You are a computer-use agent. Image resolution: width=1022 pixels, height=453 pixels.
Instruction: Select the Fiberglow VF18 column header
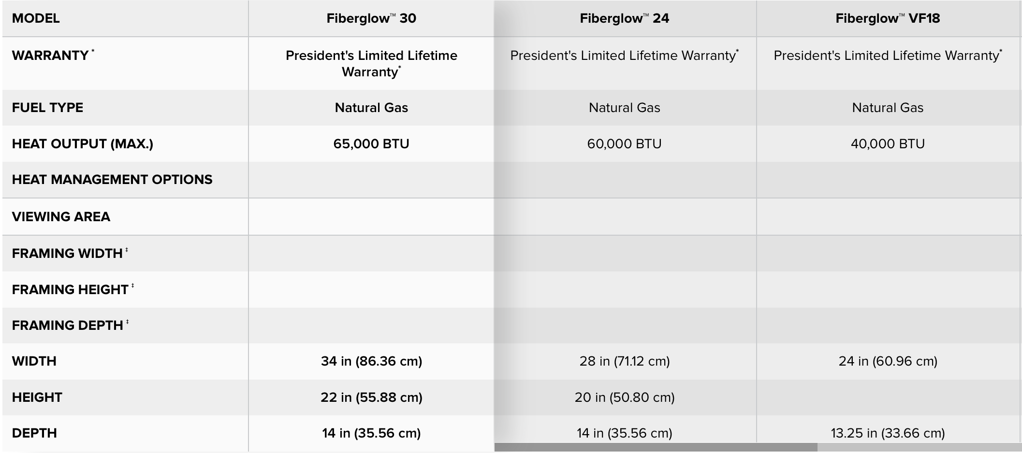(x=888, y=18)
